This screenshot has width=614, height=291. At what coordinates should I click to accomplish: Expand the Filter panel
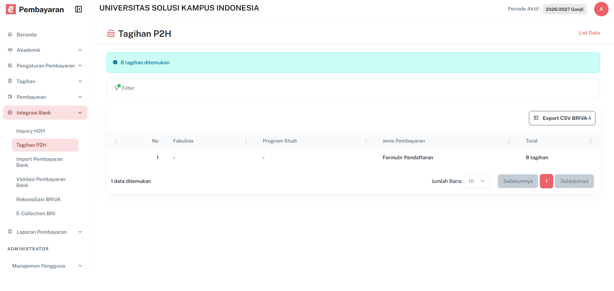coord(353,88)
